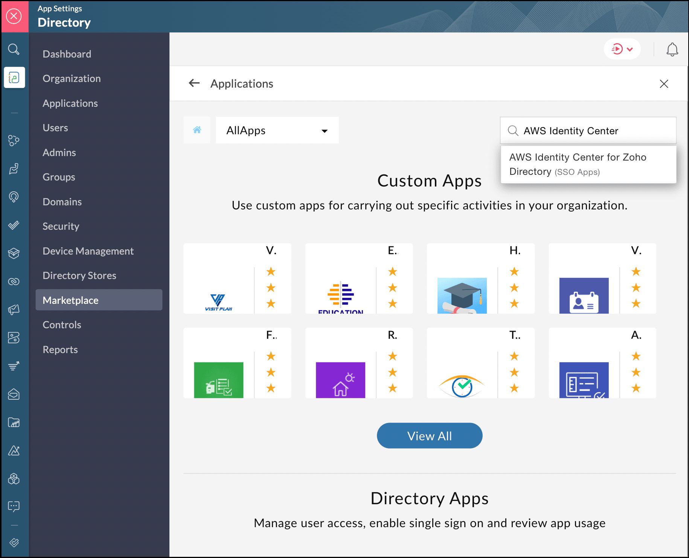Click the connected nodes icon in left rail
Screen dimensions: 689x558
[x=14, y=141]
